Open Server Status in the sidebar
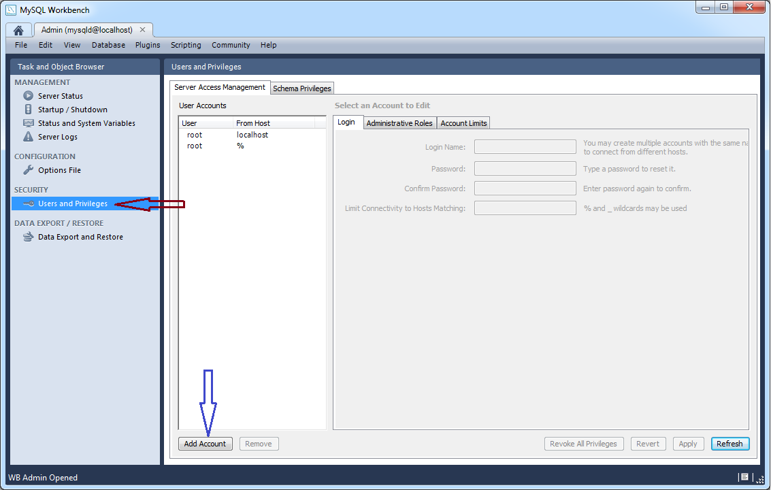 click(61, 96)
